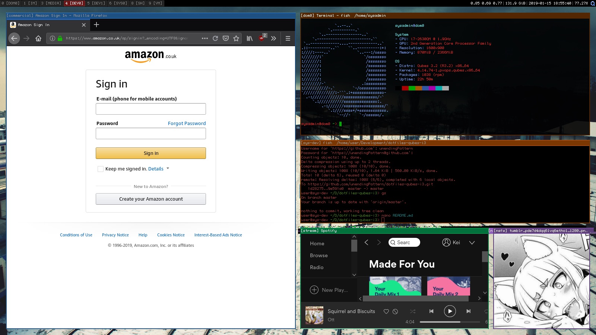This screenshot has height=335, width=596.
Task: Open Home in Spotify sidebar
Action: (317, 243)
